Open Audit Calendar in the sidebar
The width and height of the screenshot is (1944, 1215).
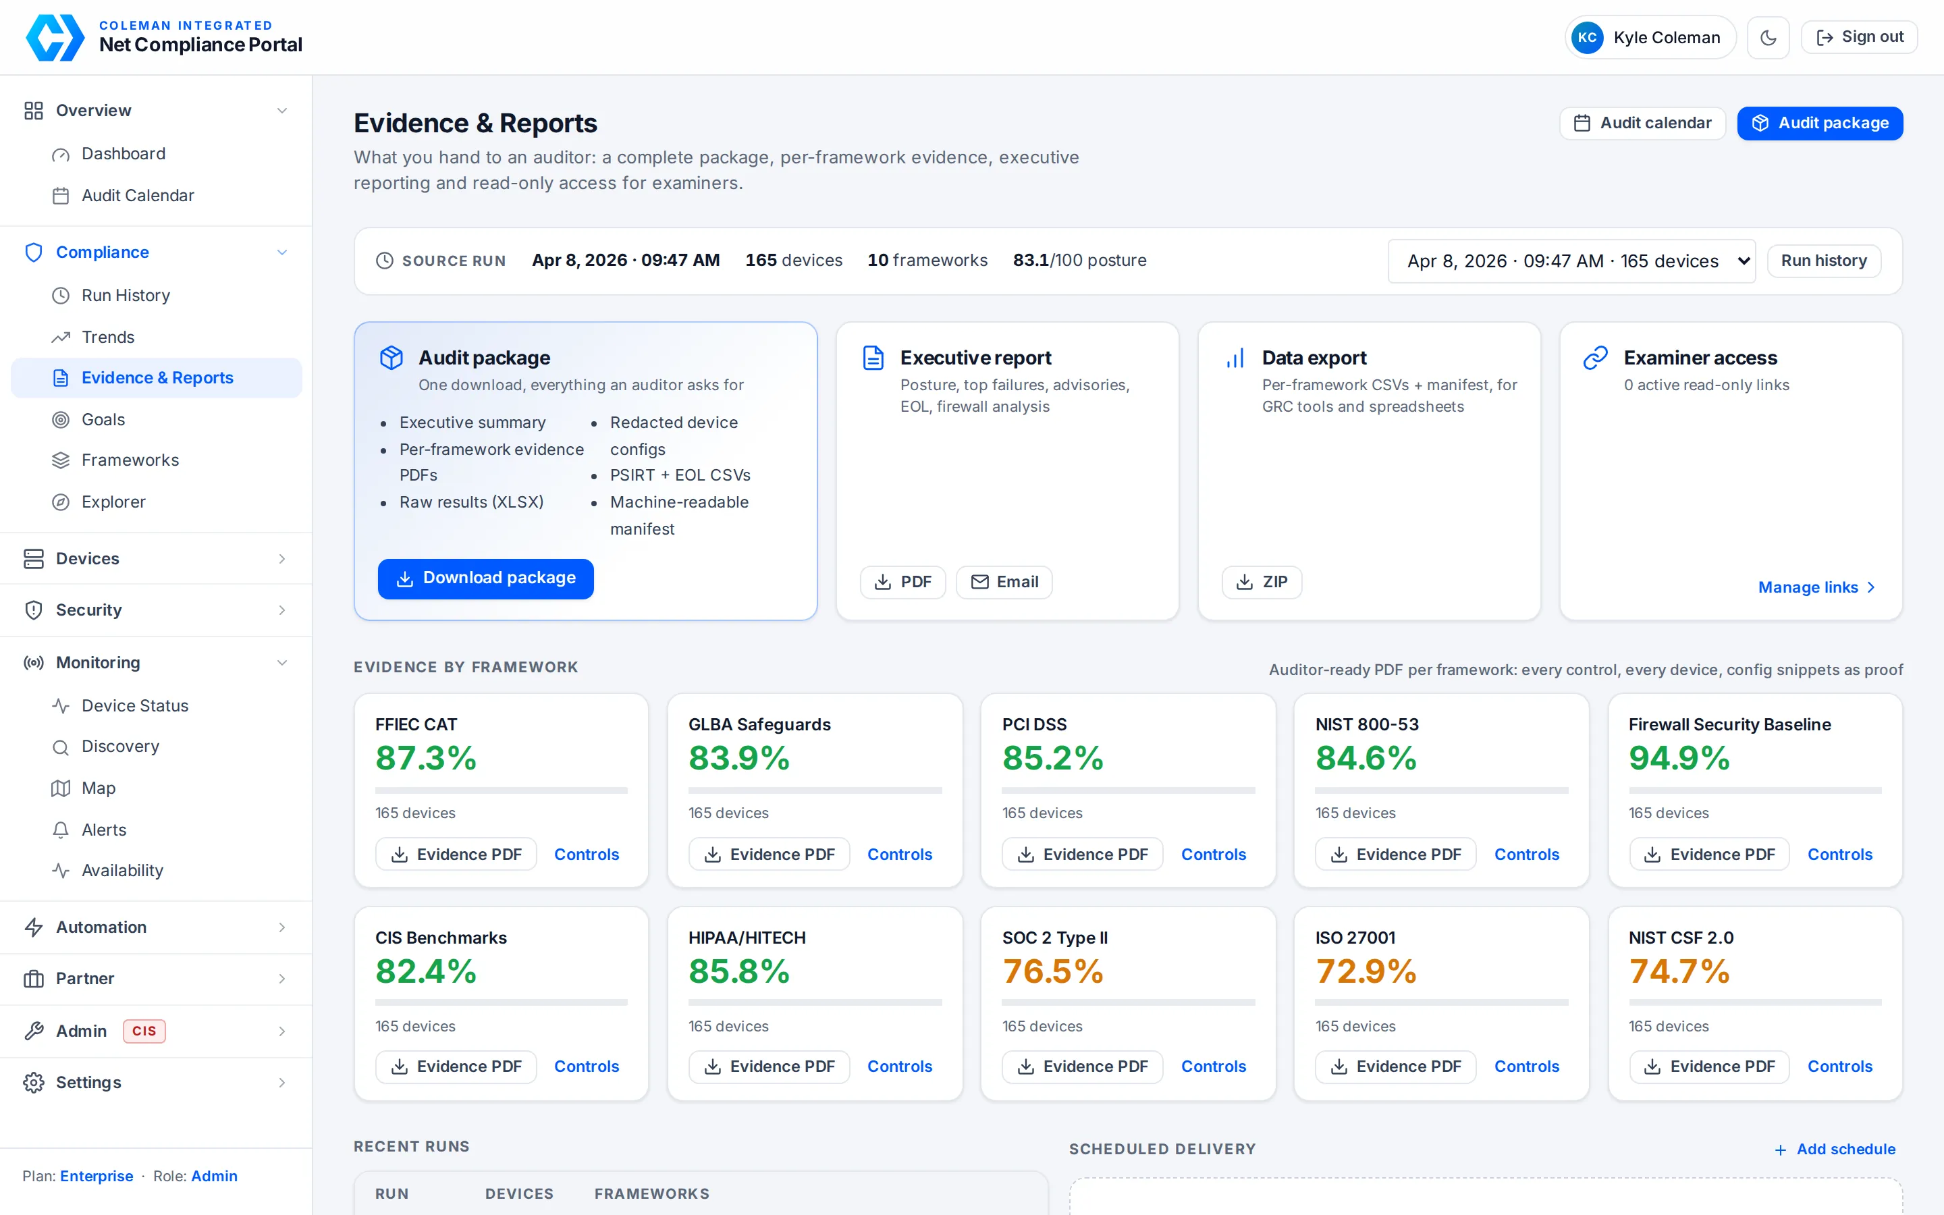point(156,195)
